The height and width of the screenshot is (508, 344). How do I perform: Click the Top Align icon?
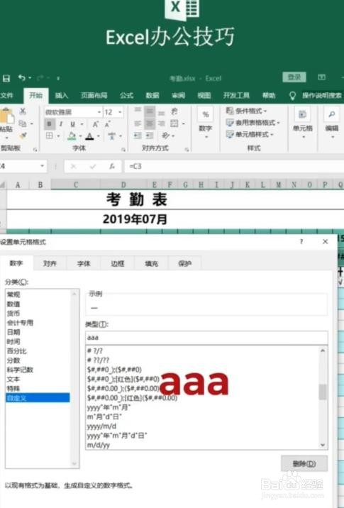[x=138, y=111]
